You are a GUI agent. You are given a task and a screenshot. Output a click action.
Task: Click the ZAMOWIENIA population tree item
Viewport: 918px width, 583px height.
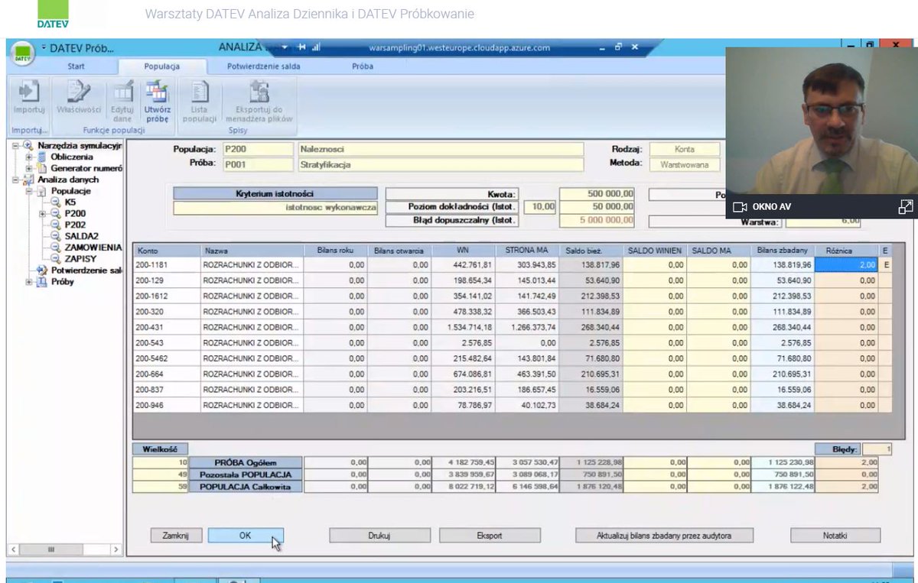pyautogui.click(x=93, y=248)
